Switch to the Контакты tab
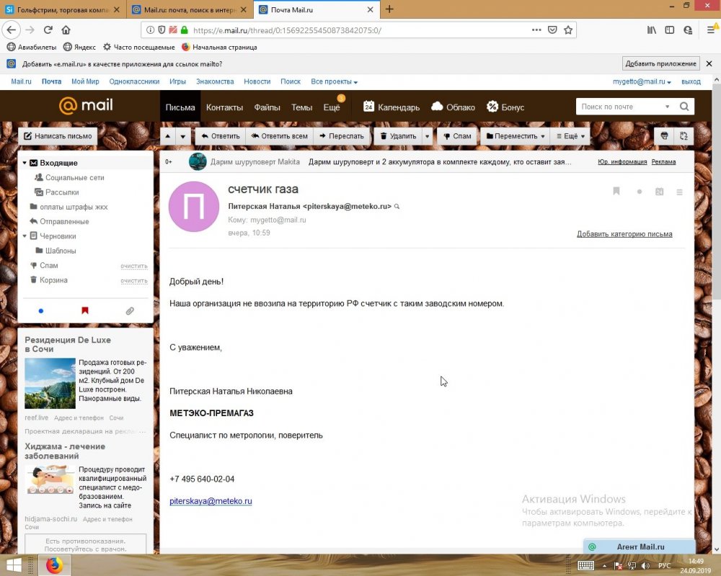This screenshot has width=721, height=576. [224, 106]
